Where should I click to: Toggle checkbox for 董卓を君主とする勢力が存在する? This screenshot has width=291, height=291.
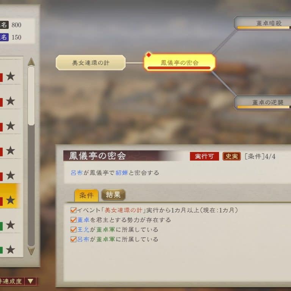click(x=74, y=220)
